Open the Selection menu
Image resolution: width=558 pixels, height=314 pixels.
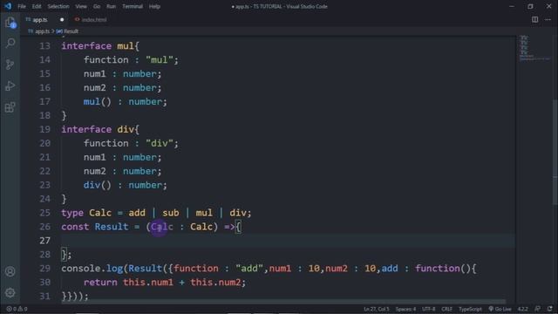pyautogui.click(x=58, y=6)
